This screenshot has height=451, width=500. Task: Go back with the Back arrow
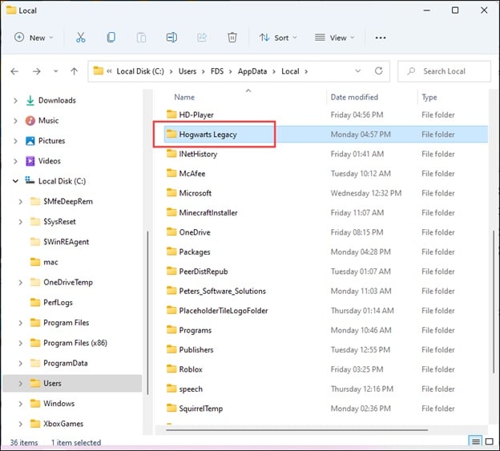coord(14,71)
